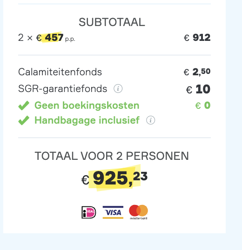Open the SGR-garantiefonds info icon

click(118, 89)
